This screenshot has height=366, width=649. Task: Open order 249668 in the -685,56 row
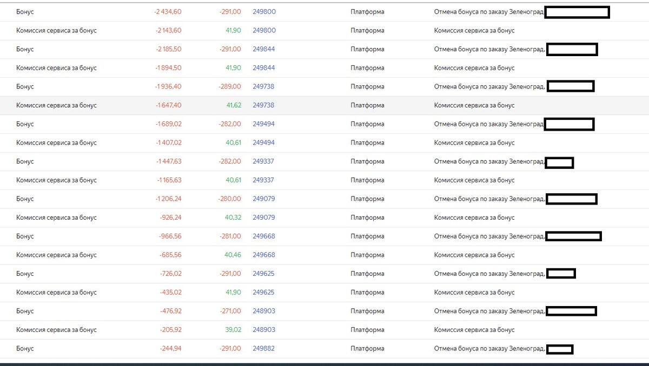263,255
